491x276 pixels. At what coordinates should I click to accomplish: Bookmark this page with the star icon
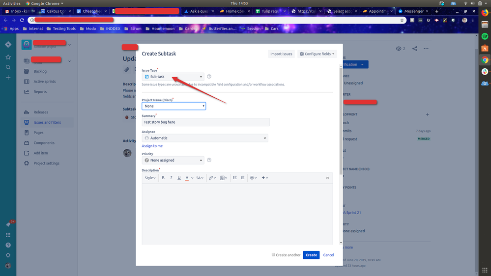point(402,20)
